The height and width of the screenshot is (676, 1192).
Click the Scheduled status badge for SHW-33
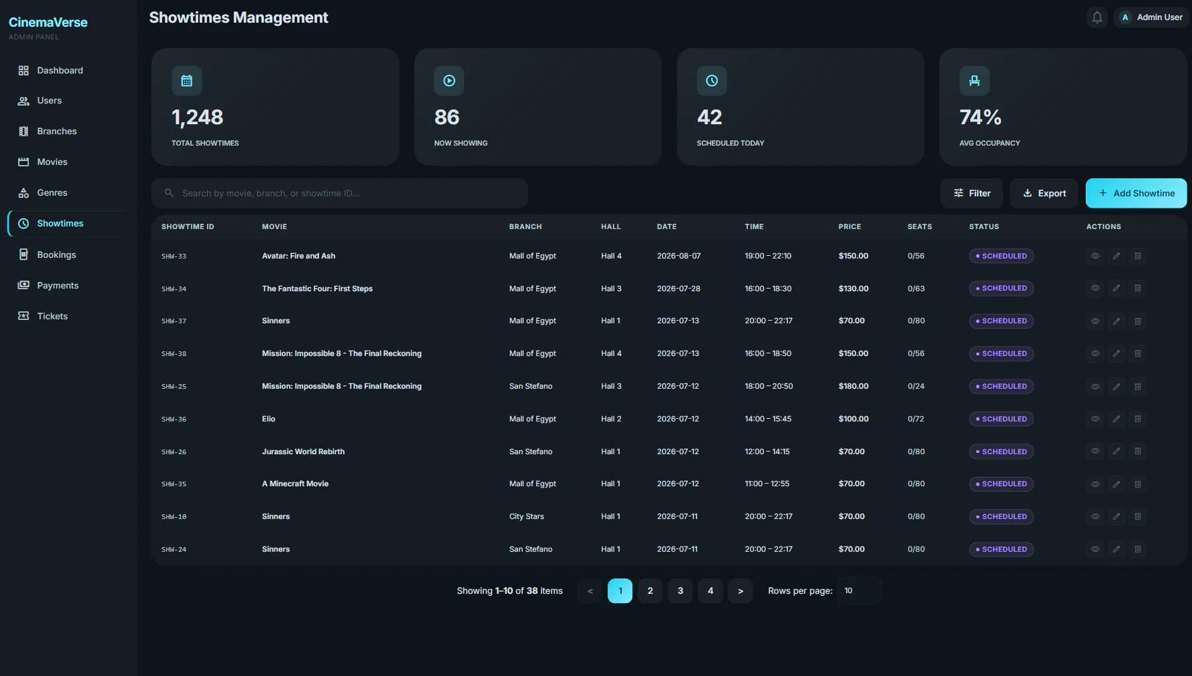(x=1001, y=256)
